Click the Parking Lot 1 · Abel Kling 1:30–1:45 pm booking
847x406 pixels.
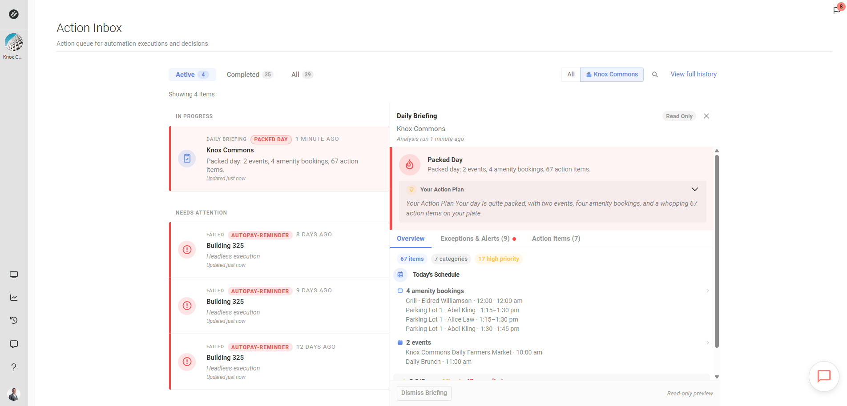pos(463,329)
